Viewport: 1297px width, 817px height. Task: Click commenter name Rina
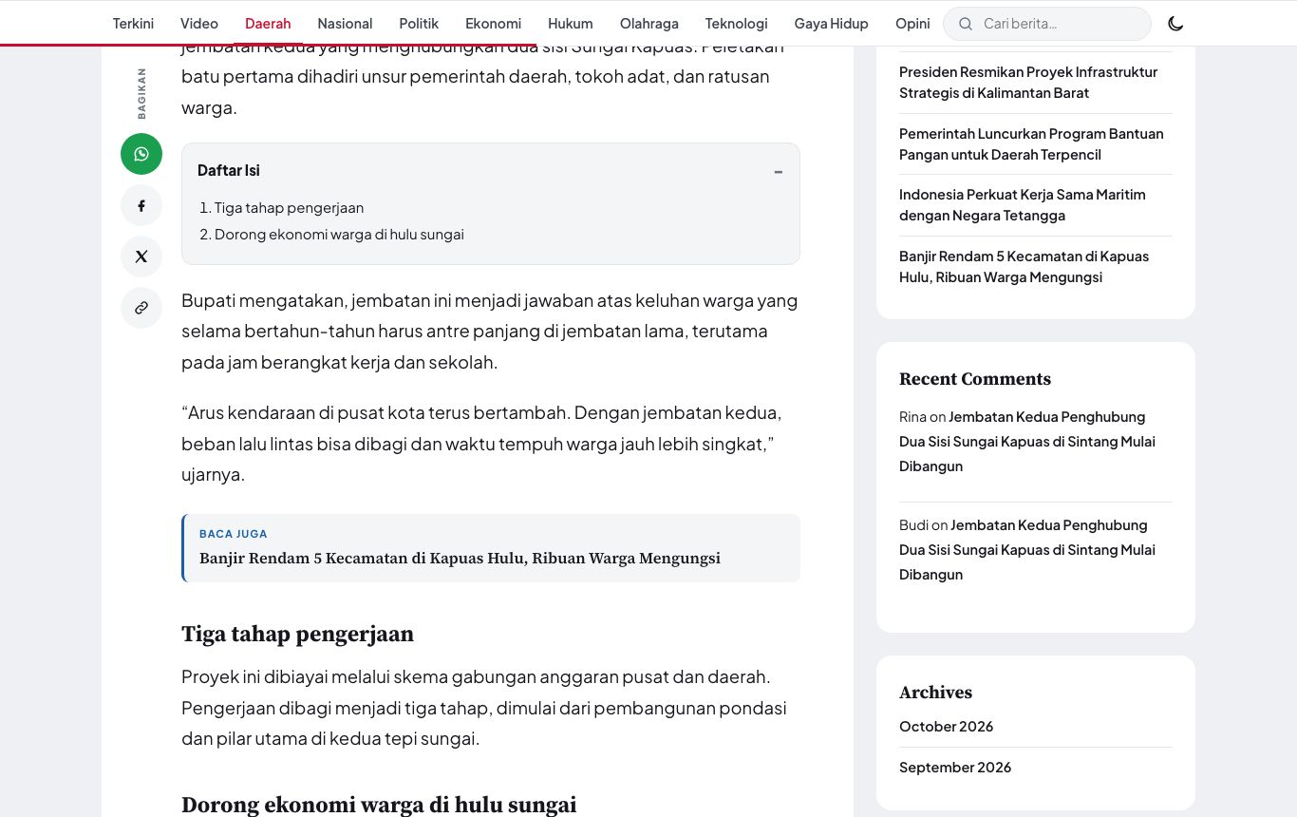[912, 416]
